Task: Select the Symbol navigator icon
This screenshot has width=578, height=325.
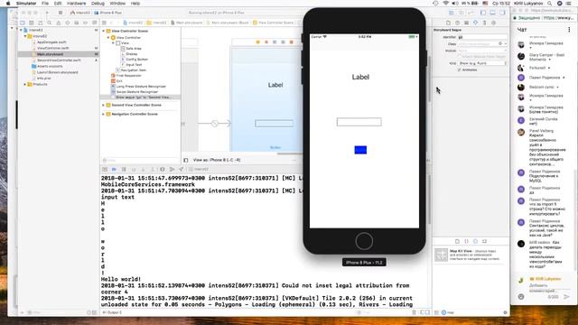Action: (40, 23)
